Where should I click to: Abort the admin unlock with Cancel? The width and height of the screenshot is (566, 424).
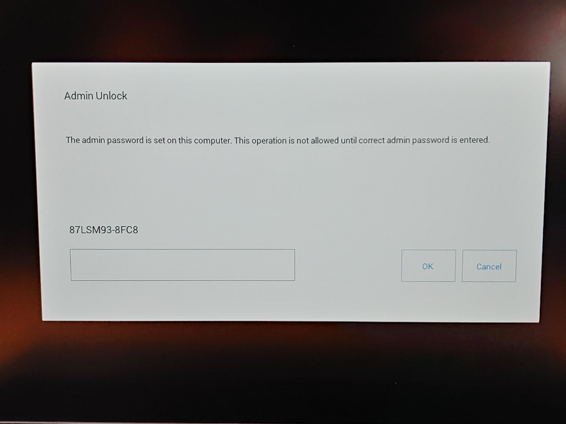pos(489,266)
